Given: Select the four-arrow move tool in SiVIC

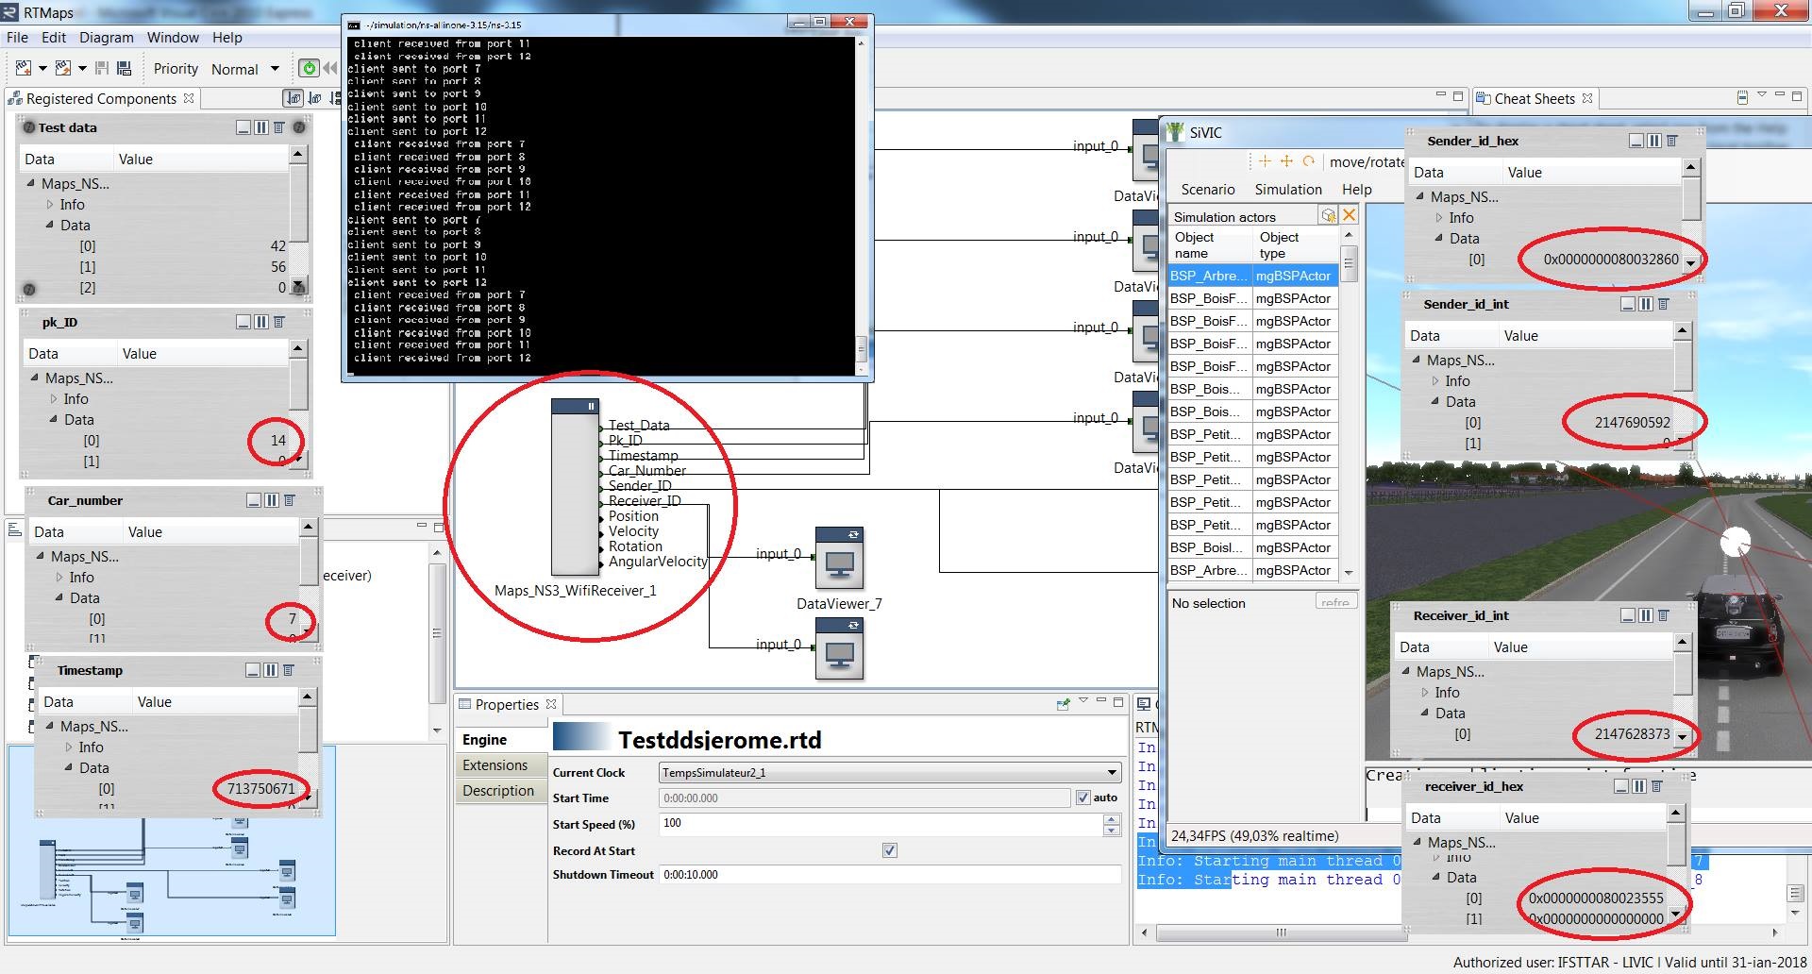Looking at the screenshot, I should pyautogui.click(x=1285, y=161).
